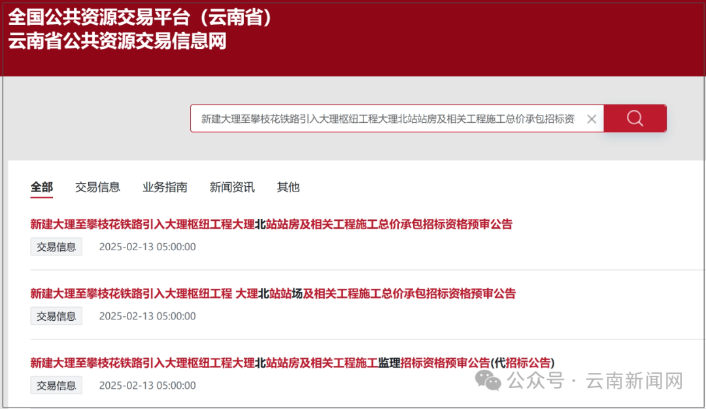Switch to the 其他 tab

288,187
